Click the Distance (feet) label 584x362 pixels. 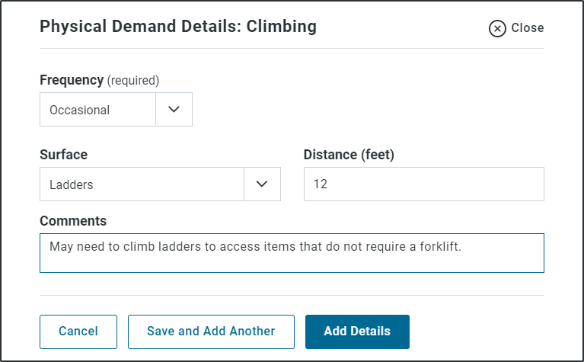pyautogui.click(x=349, y=155)
